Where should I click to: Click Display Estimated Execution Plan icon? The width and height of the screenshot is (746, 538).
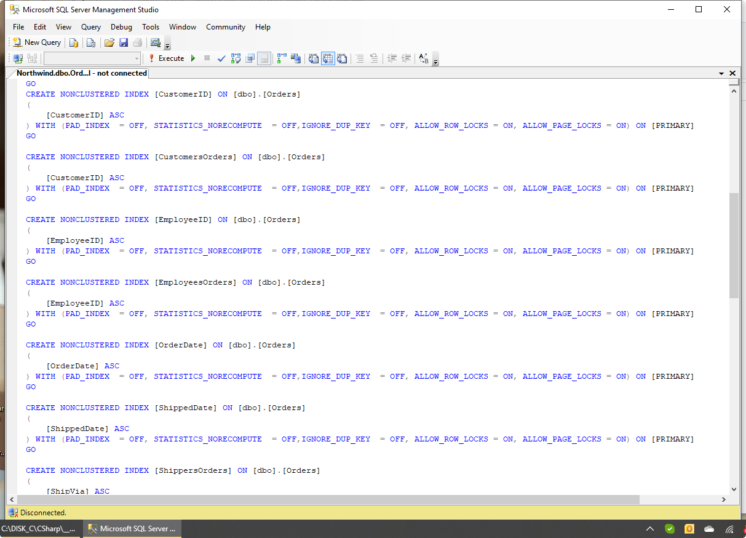236,58
